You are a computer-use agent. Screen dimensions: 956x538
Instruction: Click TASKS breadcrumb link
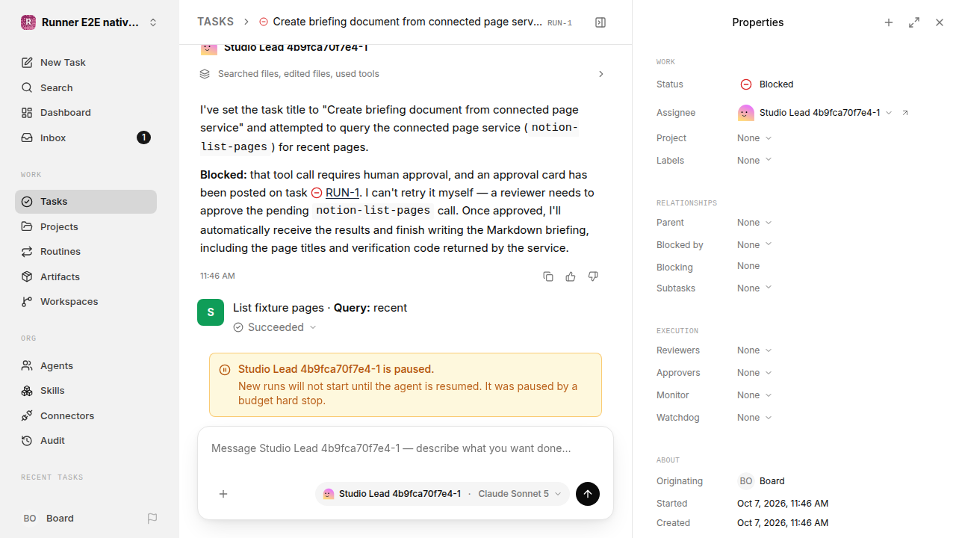(215, 22)
